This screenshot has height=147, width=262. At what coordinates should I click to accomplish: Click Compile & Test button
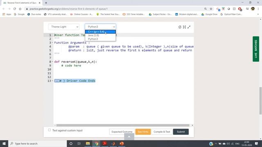162,131
